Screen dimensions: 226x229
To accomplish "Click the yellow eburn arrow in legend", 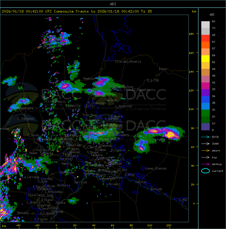I will point(205,151).
